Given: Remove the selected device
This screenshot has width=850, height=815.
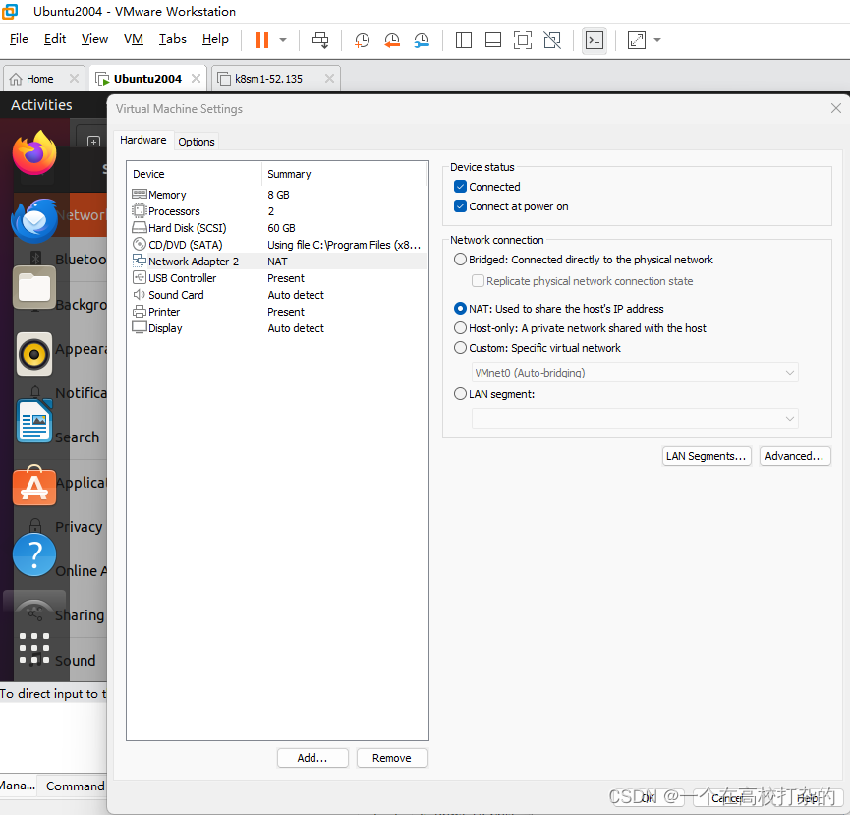Looking at the screenshot, I should point(392,758).
